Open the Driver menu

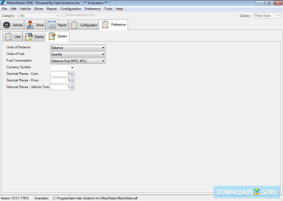point(39,9)
